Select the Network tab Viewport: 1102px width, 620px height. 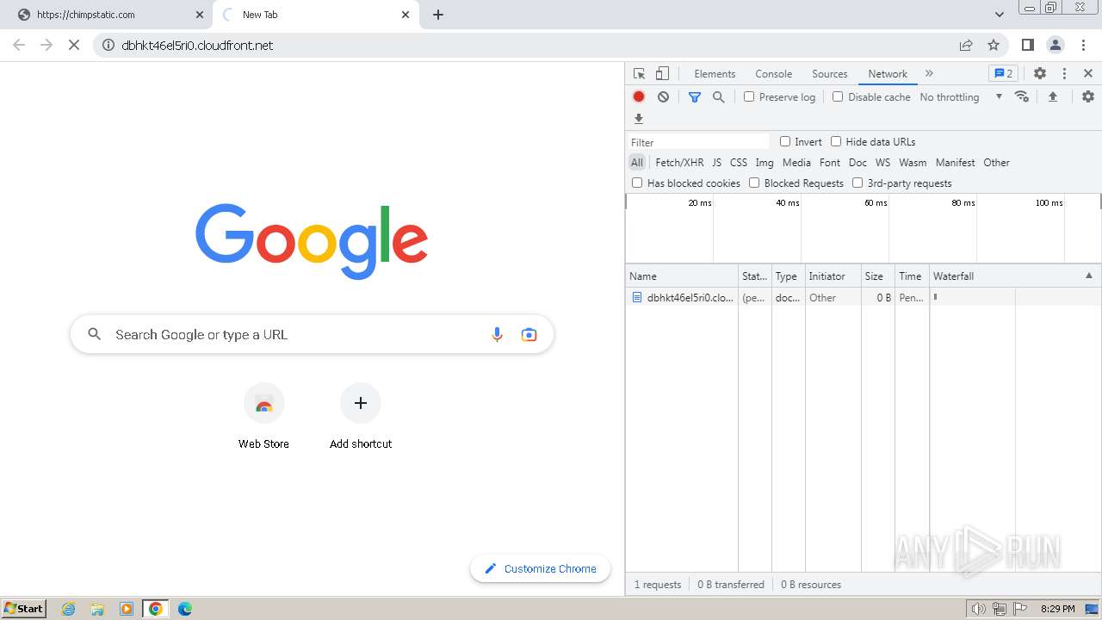[x=888, y=74]
